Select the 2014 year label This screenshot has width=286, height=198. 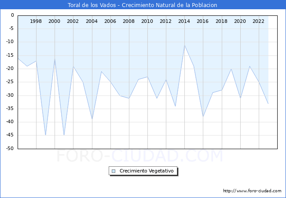coord(184,21)
